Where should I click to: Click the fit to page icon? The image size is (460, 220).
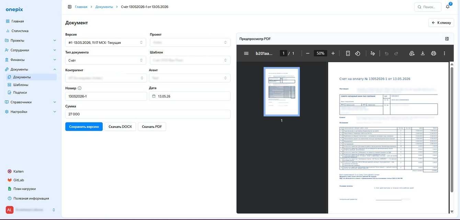point(348,53)
